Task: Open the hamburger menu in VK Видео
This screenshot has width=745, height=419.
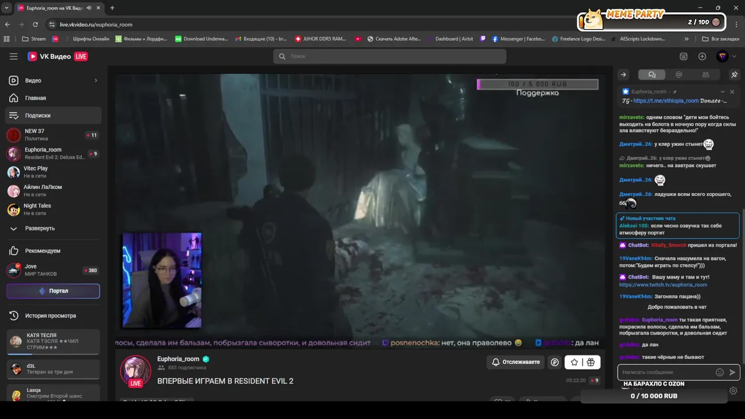Action: (13, 56)
